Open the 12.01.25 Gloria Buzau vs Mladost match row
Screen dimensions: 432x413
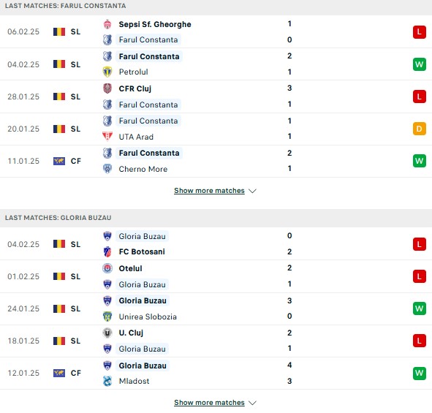pyautogui.click(x=216, y=373)
